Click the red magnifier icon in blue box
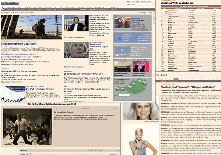The width and height of the screenshot is (221, 155). 118,37
